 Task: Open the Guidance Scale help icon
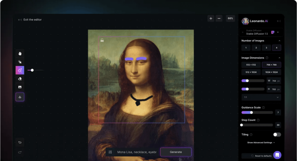(x=263, y=108)
